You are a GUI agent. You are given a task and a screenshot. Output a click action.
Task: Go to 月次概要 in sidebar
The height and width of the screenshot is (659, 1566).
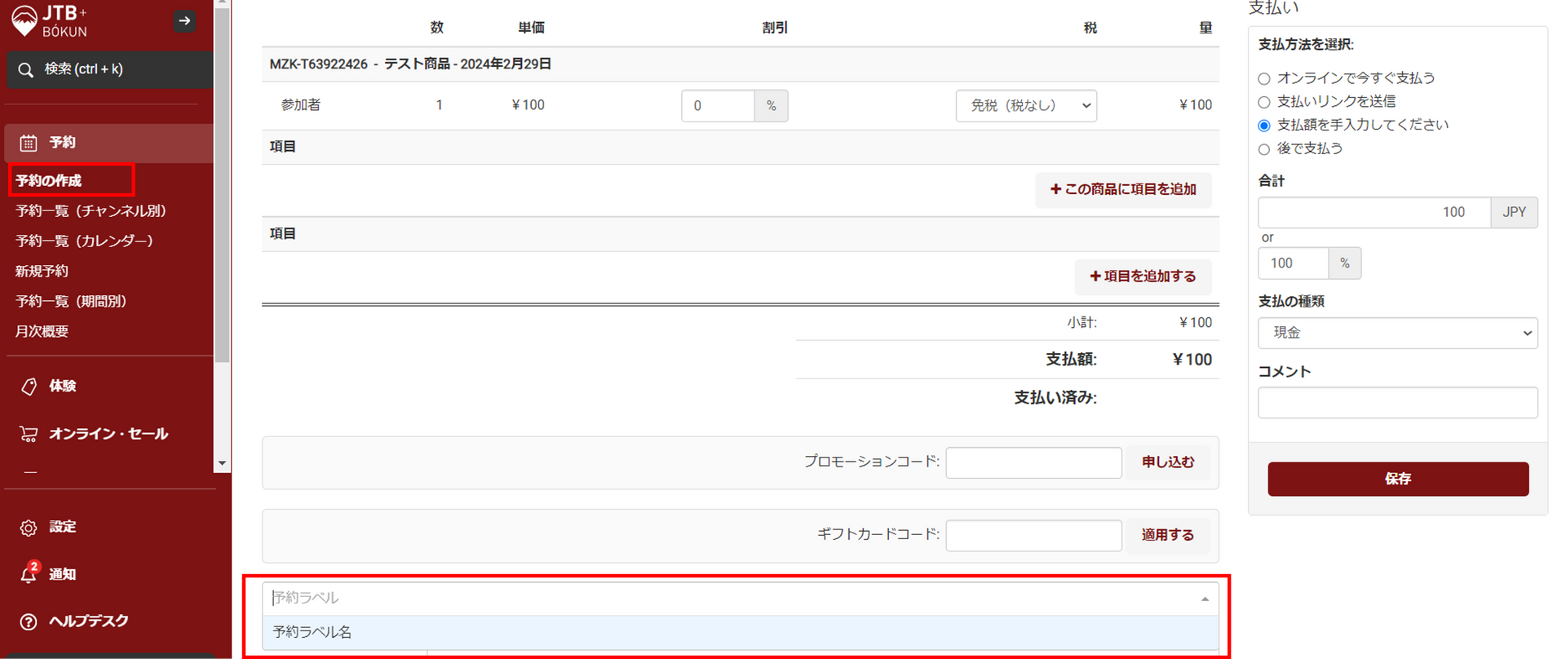pyautogui.click(x=42, y=332)
